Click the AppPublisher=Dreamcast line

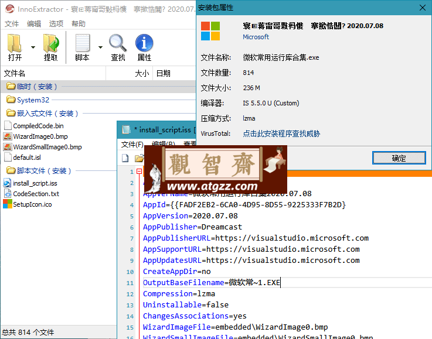tap(192, 227)
